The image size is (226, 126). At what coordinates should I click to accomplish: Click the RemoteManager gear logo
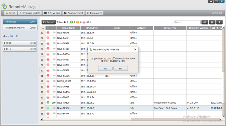[4, 6]
